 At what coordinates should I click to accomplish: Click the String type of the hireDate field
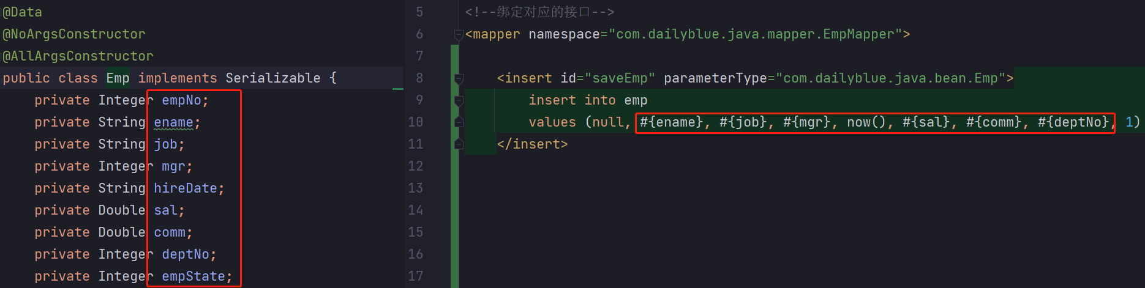pos(122,188)
